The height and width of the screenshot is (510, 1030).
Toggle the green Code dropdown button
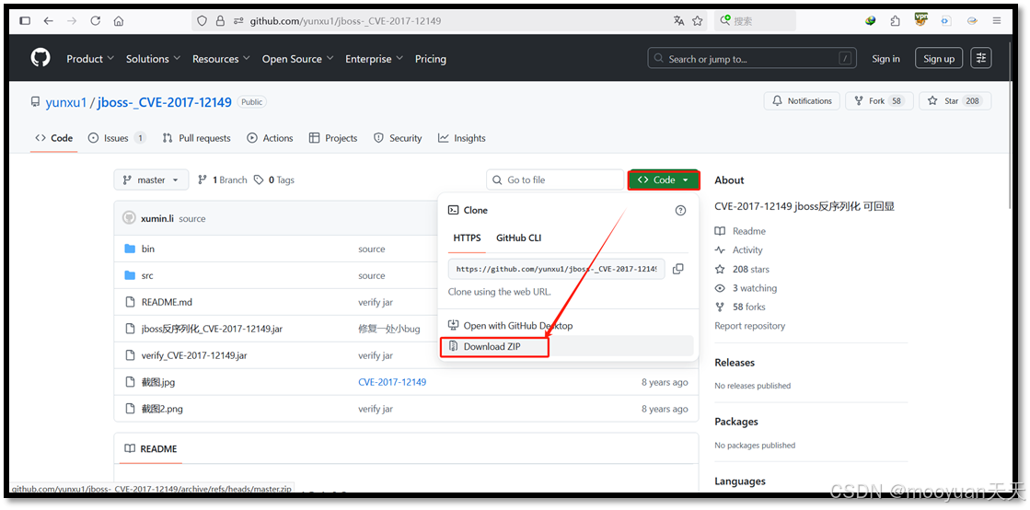coord(664,180)
